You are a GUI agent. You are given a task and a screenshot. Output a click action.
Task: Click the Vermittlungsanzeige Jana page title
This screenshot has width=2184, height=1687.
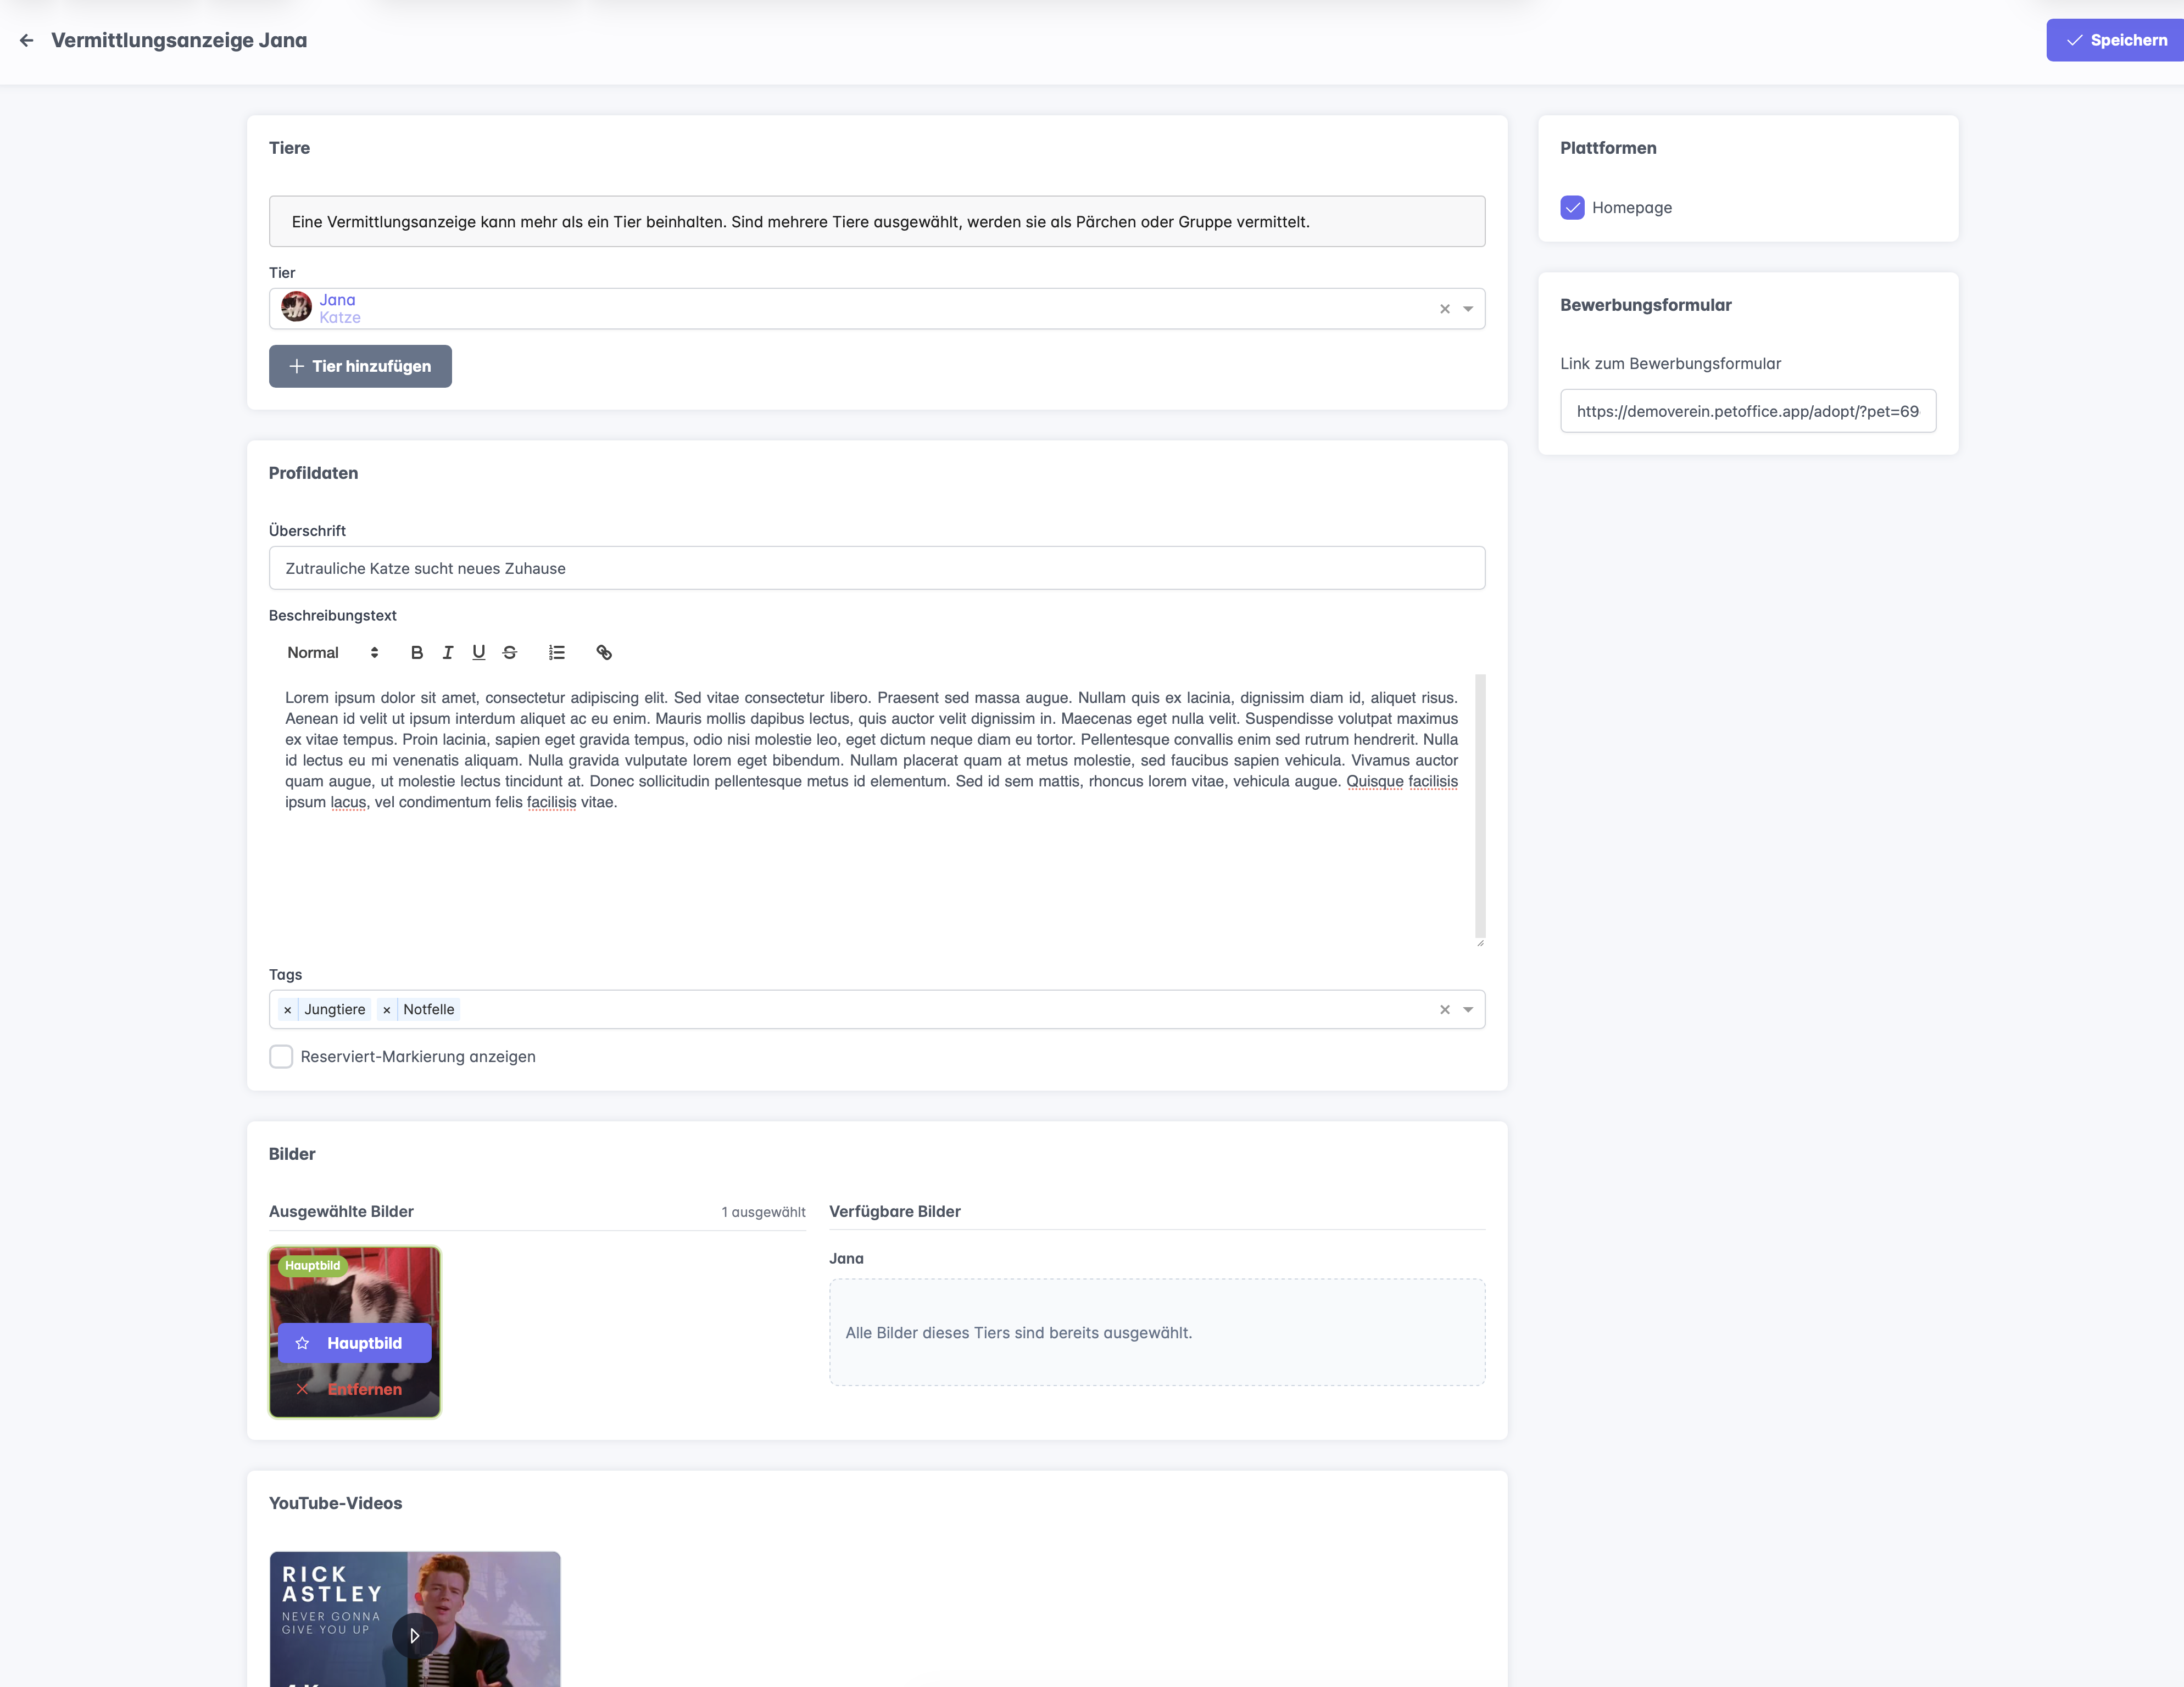pos(179,40)
